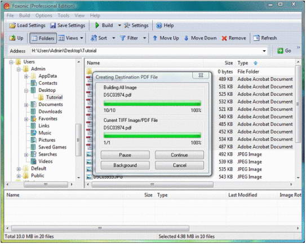This screenshot has width=306, height=244.
Task: Click the folder tree vertical scrollbar thumb
Action: [x=78, y=140]
